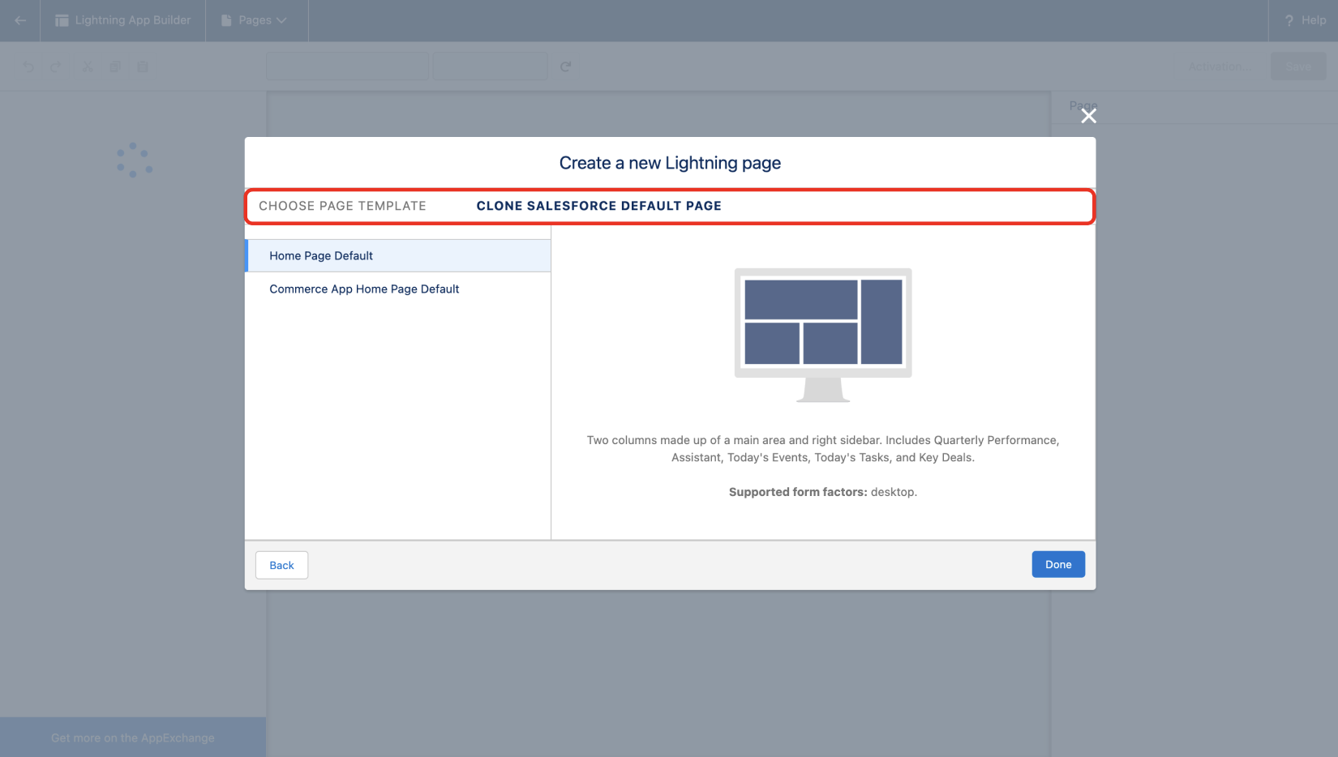Click the two-column layout preview thumbnail
The image size is (1338, 757).
823,335
